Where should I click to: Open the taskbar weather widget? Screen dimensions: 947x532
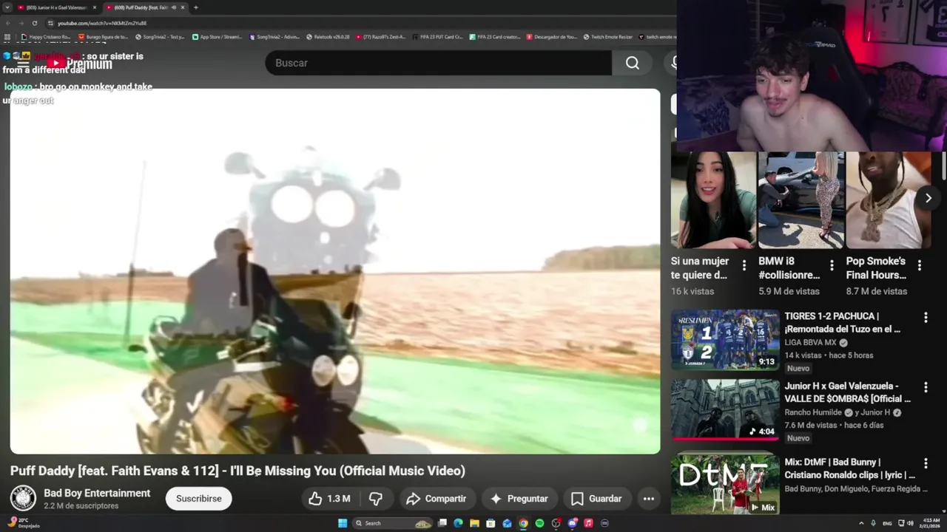pos(22,523)
